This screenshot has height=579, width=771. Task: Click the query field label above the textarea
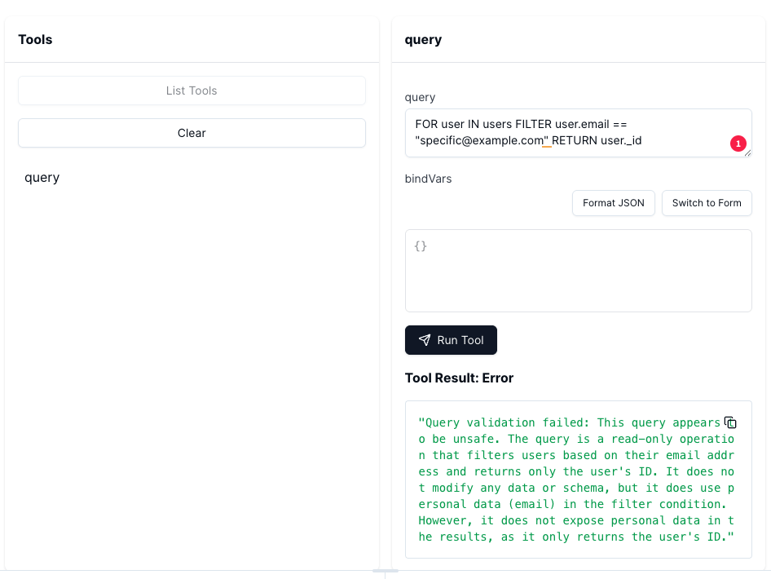coord(420,97)
